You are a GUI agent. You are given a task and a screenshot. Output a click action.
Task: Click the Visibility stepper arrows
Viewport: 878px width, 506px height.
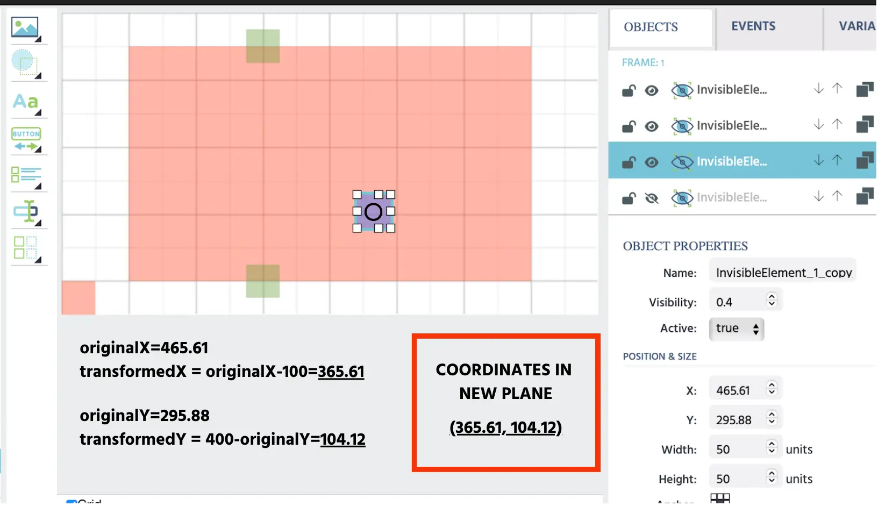click(772, 300)
